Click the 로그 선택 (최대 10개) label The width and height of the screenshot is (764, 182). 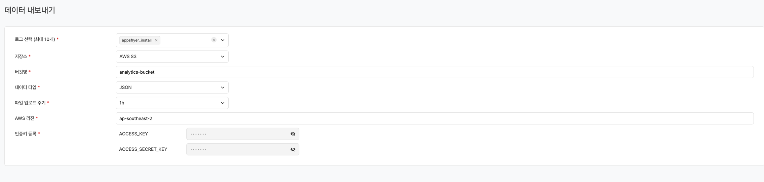point(35,39)
